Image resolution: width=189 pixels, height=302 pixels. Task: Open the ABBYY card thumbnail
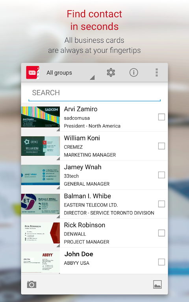[41, 262]
